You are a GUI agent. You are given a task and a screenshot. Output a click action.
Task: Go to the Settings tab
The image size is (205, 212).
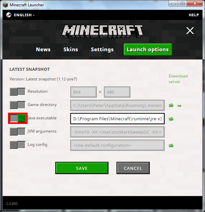tap(102, 50)
